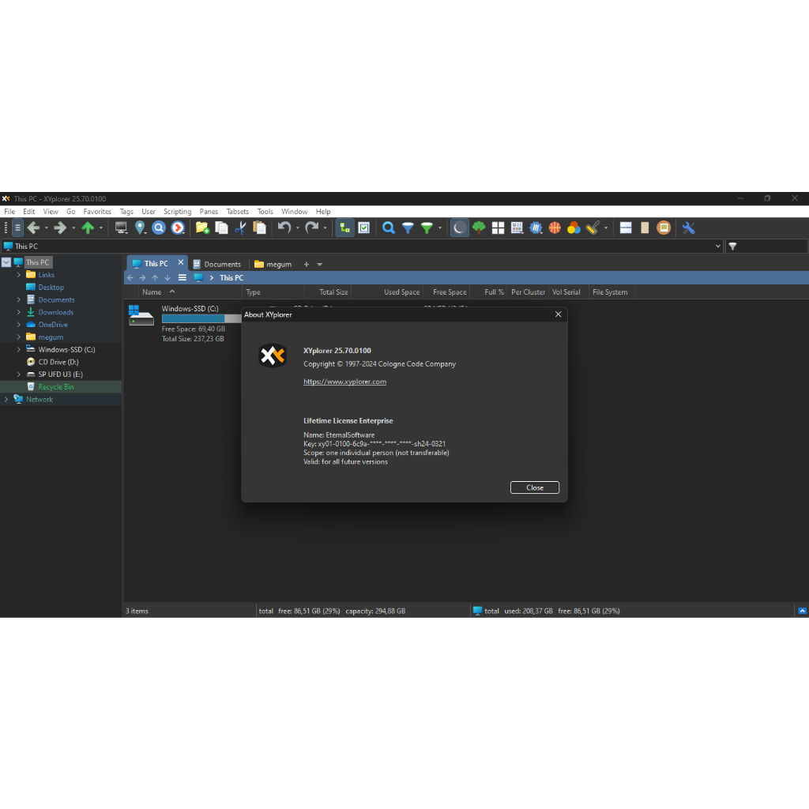
Task: Expand the Links folder in tree
Action: coord(19,275)
